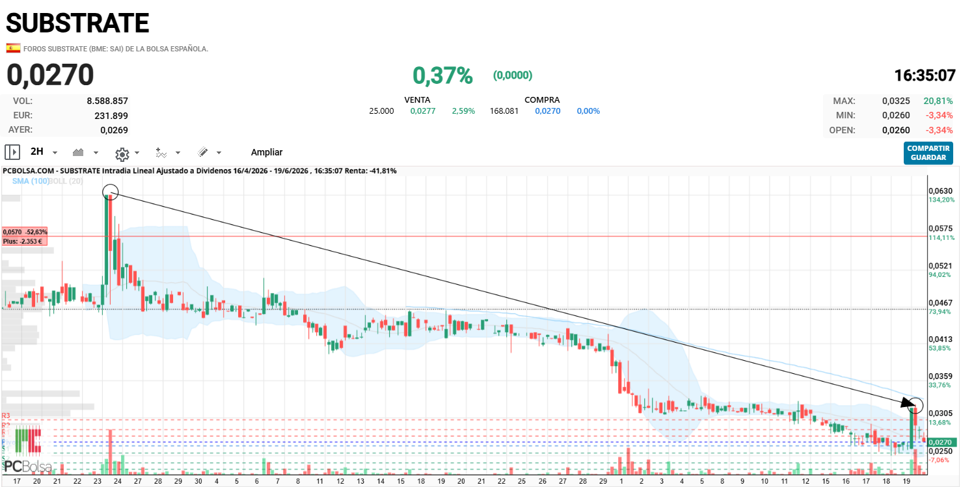The width and height of the screenshot is (961, 487).
Task: Expand the drawing tools dropdown arrow
Action: pyautogui.click(x=219, y=153)
